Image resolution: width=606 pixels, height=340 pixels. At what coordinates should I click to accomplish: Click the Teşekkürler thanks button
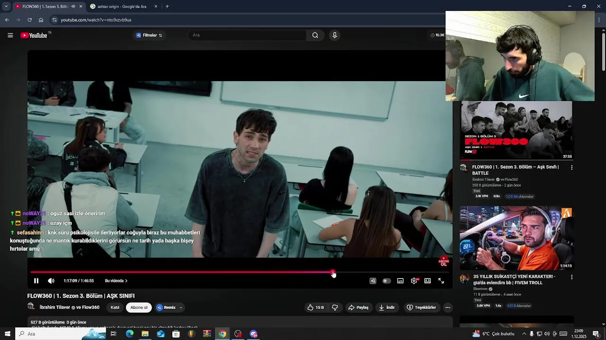(x=421, y=307)
